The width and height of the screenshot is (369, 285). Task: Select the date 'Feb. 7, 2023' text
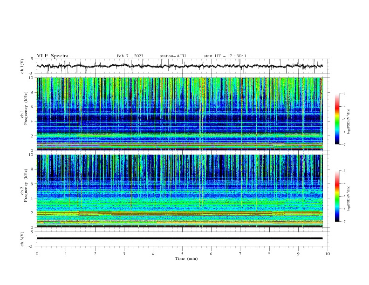coord(130,56)
